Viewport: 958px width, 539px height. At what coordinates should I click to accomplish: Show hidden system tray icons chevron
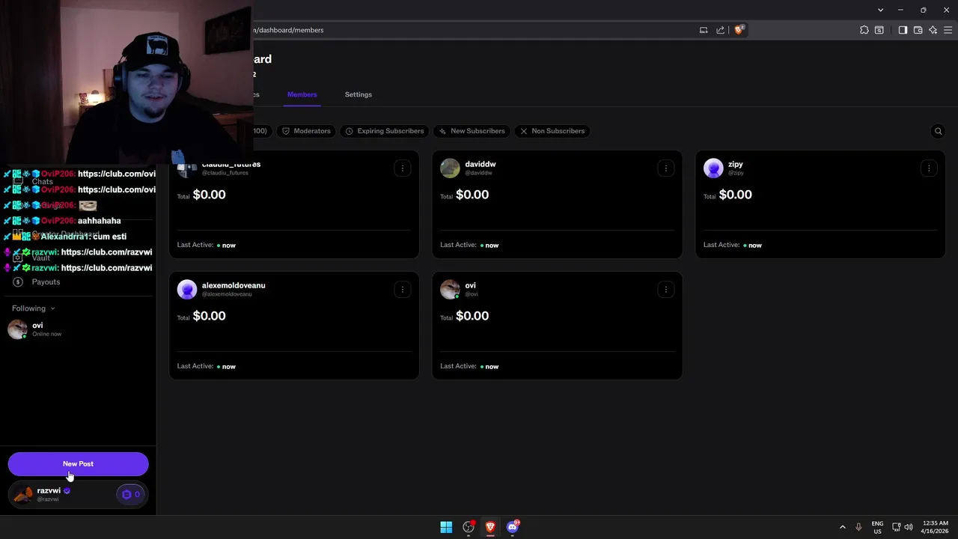pos(842,527)
